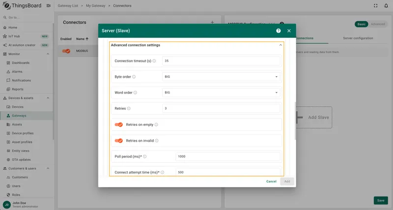The image size is (393, 210).
Task: Open AI solution creator in sidebar
Action: [27, 45]
